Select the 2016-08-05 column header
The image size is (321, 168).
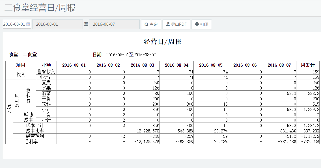211,65
